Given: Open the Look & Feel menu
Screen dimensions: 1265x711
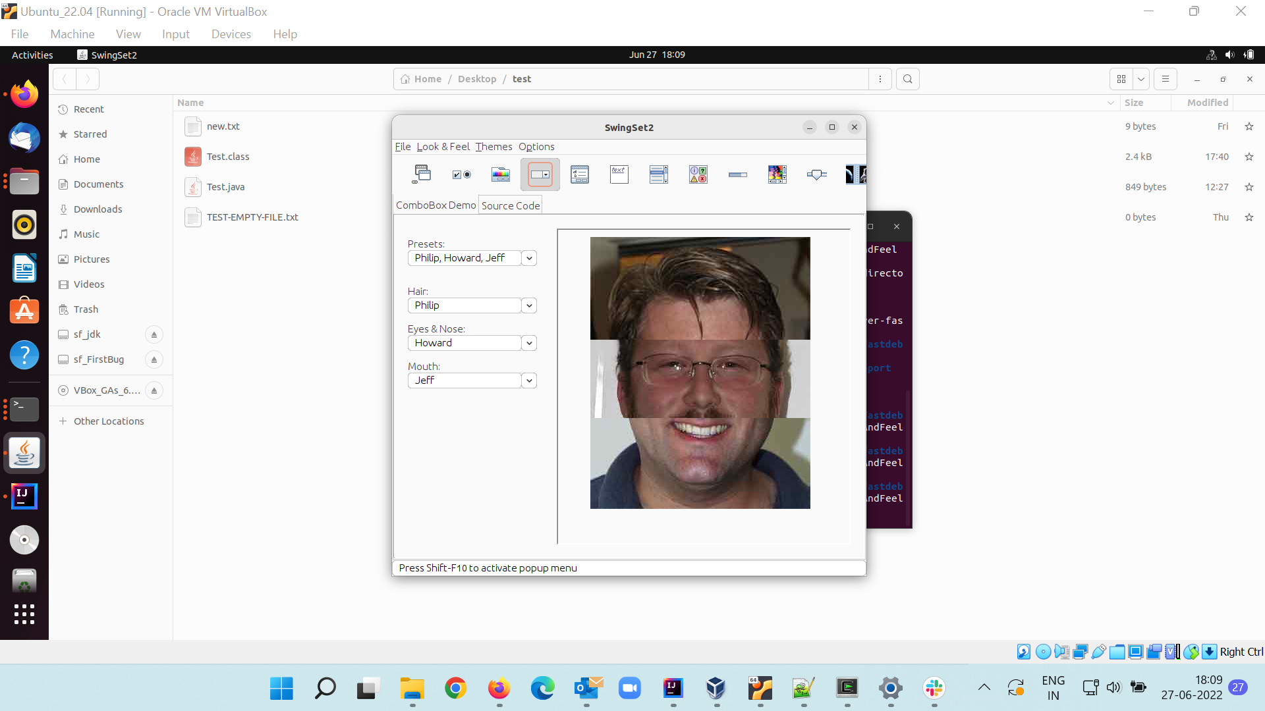Looking at the screenshot, I should coord(443,147).
